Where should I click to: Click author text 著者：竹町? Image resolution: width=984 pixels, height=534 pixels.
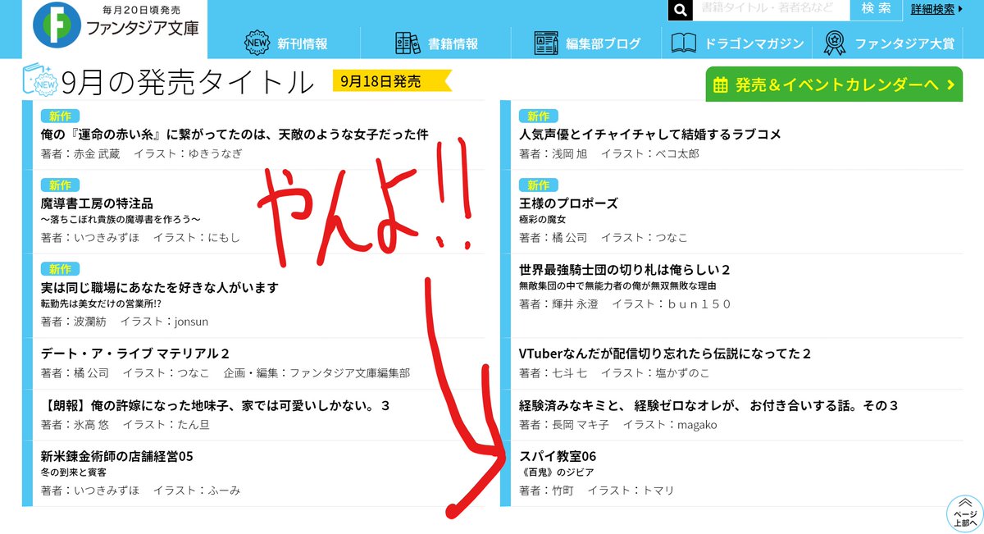click(x=547, y=491)
